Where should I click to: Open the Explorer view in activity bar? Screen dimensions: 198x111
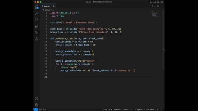pyautogui.click(x=37, y=7)
